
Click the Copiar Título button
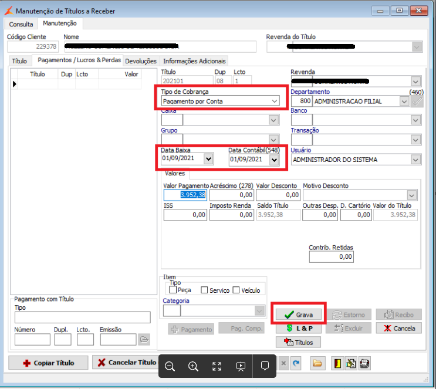48,363
